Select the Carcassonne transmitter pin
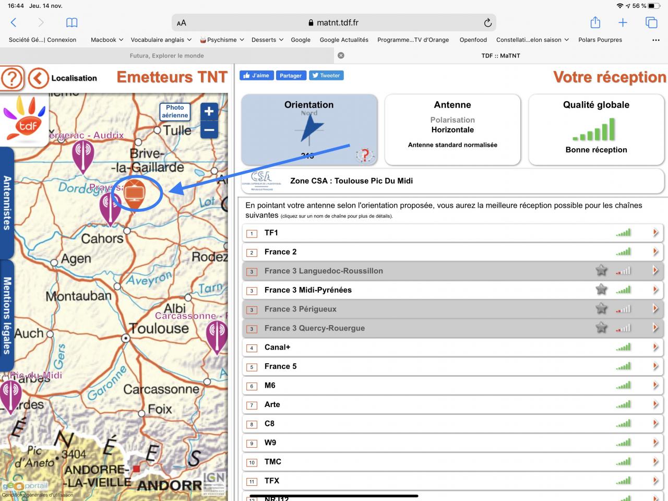 tap(217, 337)
